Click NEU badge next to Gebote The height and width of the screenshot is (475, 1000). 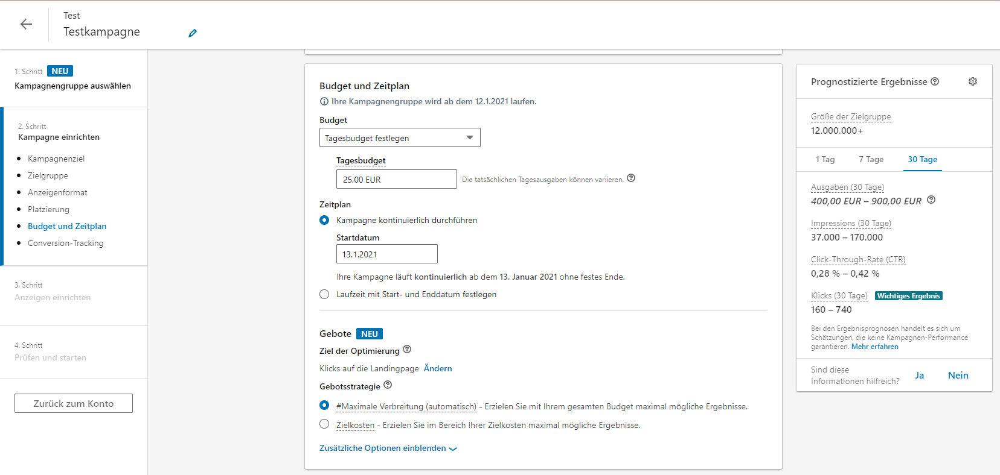click(370, 334)
